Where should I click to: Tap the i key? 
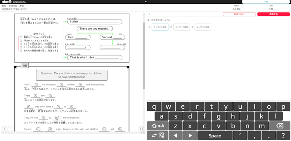coord(255,107)
